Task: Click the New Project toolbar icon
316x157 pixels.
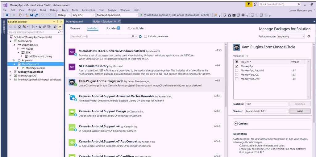Action: (20, 15)
